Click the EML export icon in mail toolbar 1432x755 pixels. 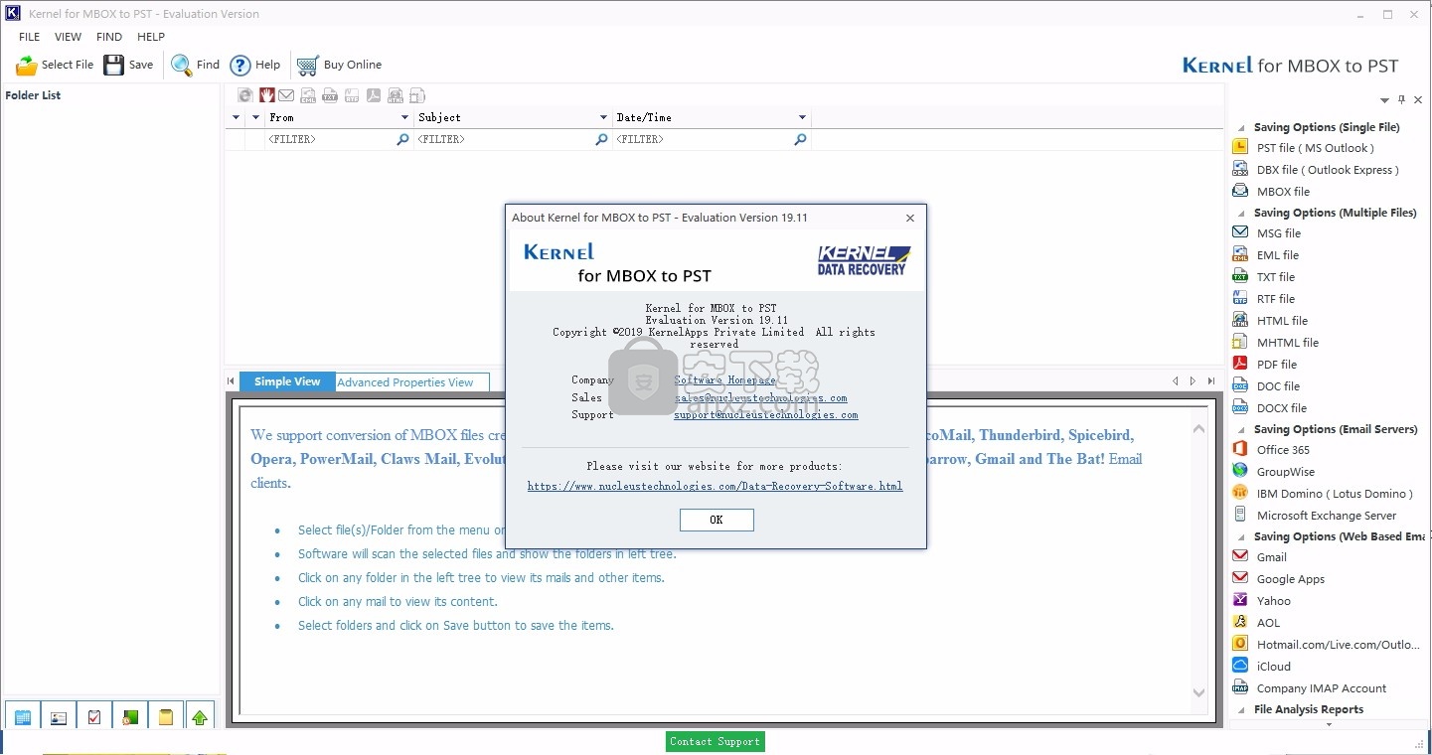(309, 95)
